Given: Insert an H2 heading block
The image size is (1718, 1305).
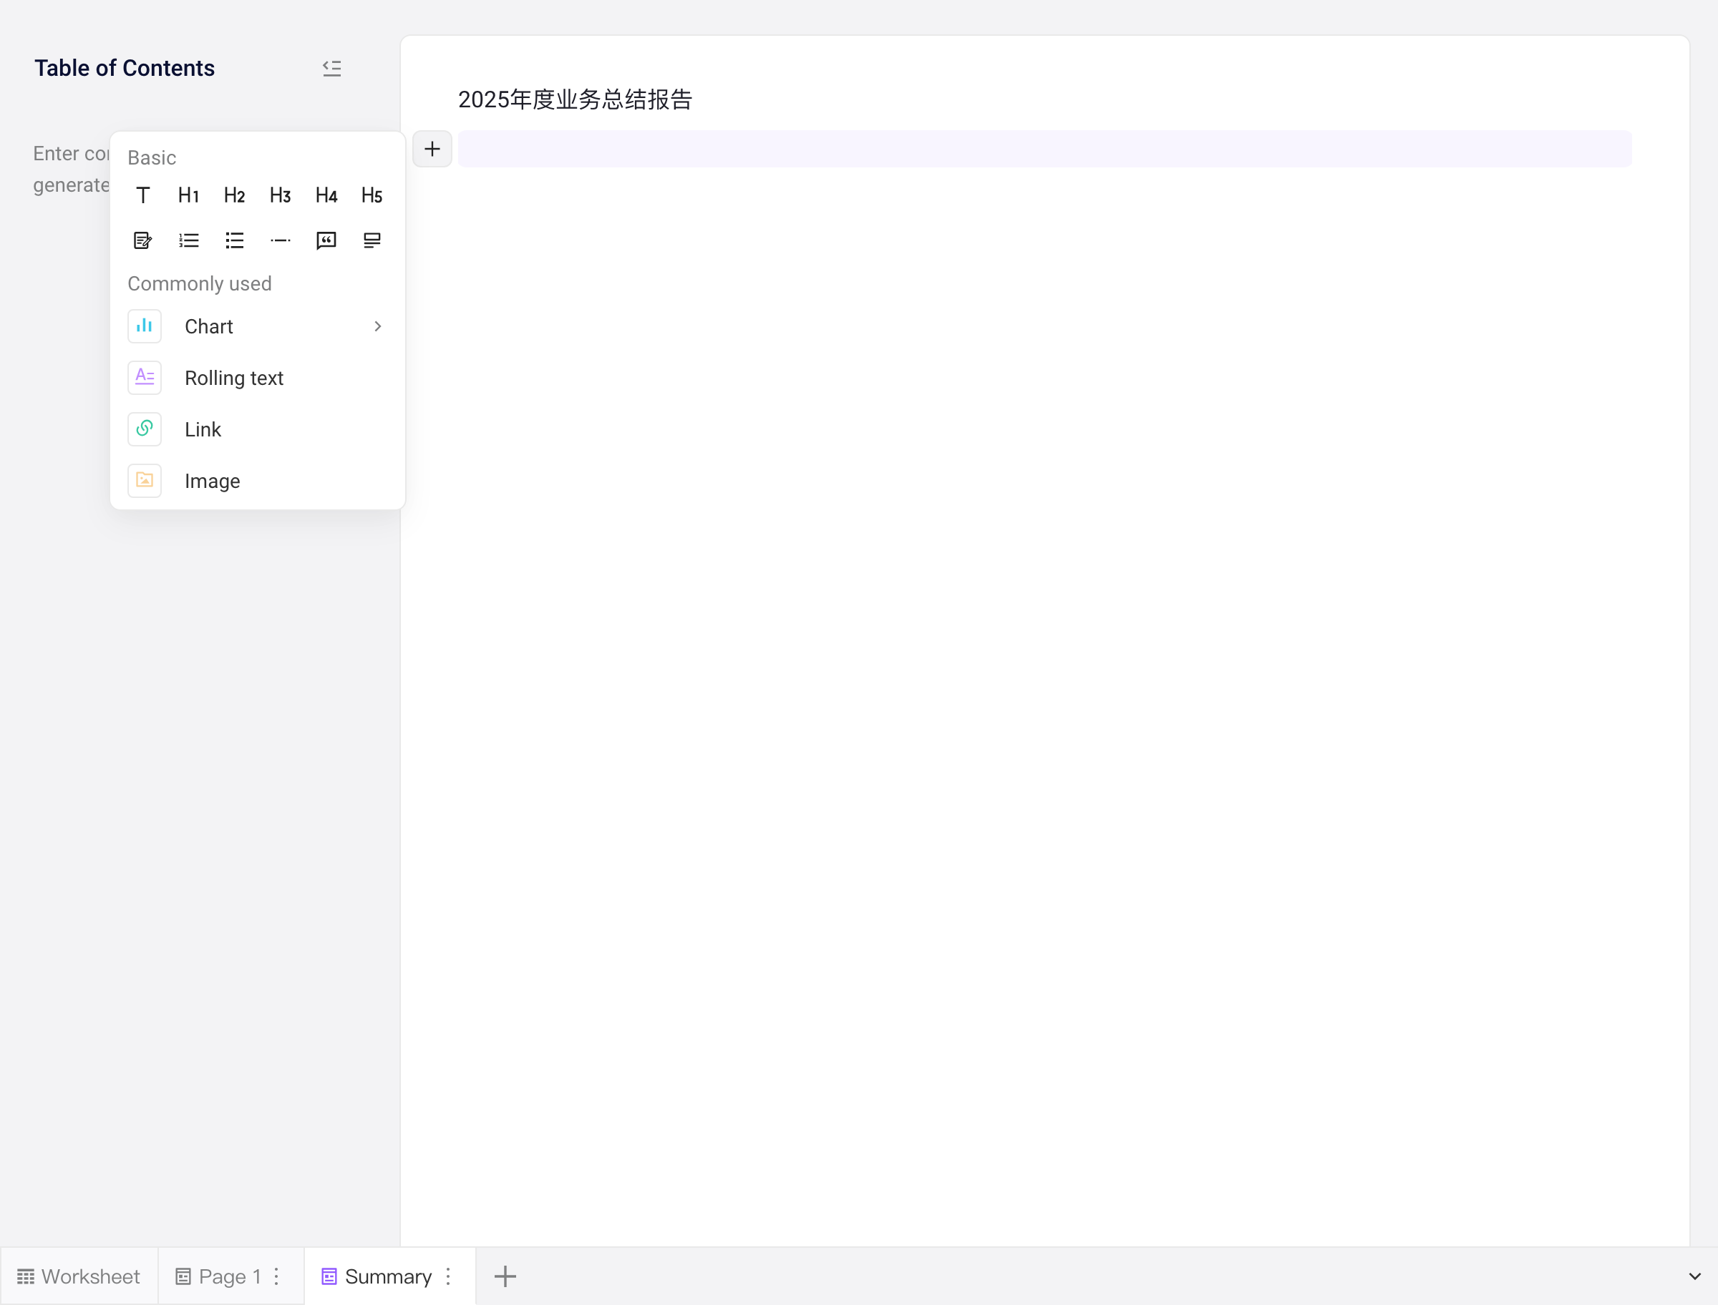Looking at the screenshot, I should coord(235,195).
